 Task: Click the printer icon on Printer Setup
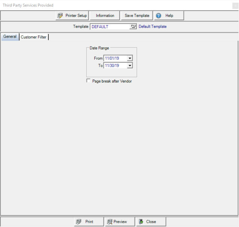(x=60, y=15)
